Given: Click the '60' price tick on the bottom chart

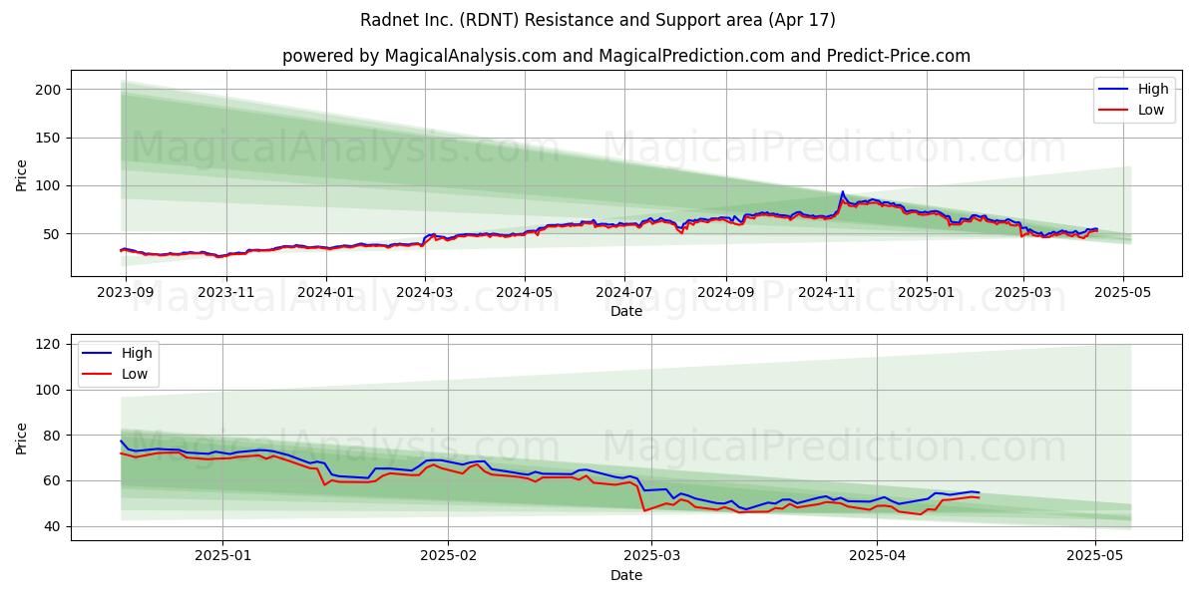Looking at the screenshot, I should (x=54, y=480).
